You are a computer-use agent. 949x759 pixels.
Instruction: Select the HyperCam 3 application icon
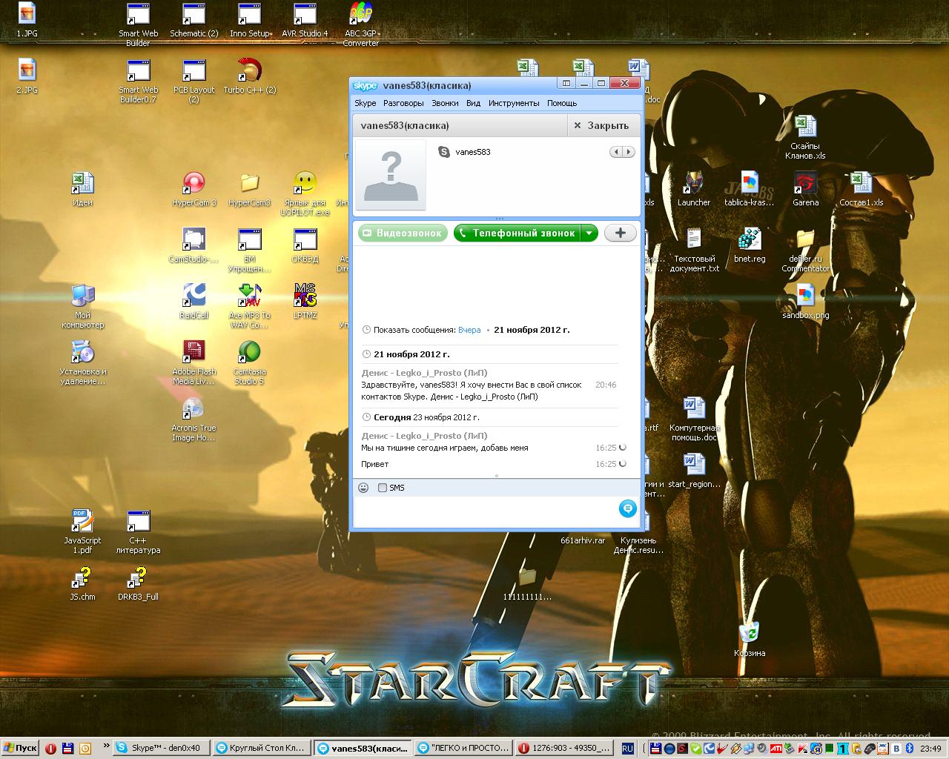click(194, 190)
